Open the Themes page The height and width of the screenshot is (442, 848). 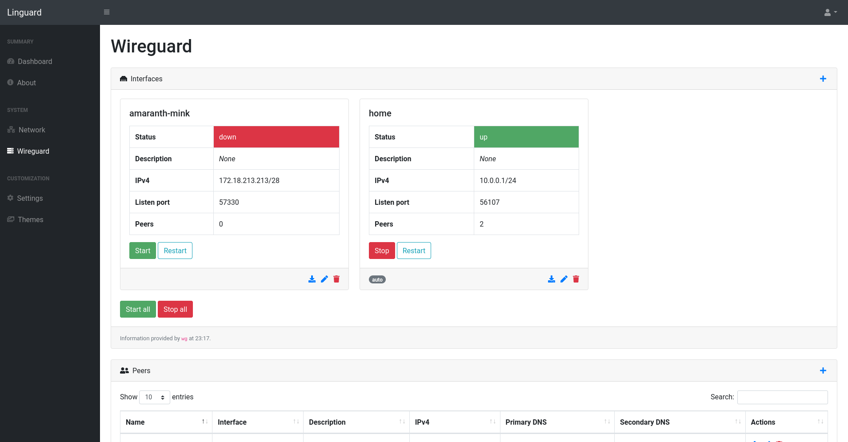coord(25,219)
